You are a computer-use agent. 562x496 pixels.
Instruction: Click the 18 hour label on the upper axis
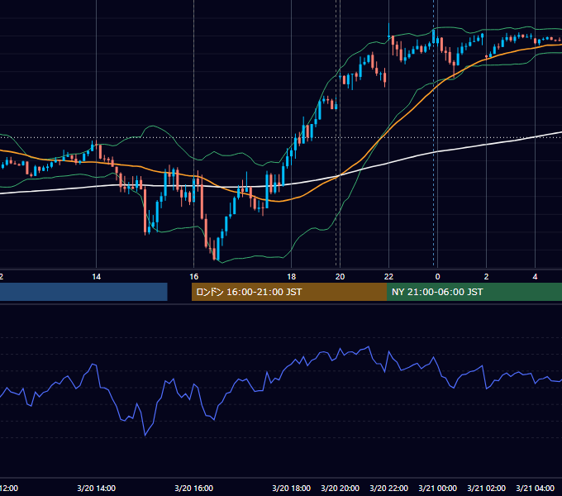coord(292,277)
